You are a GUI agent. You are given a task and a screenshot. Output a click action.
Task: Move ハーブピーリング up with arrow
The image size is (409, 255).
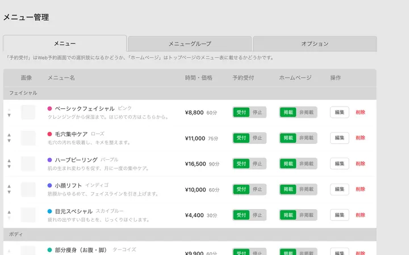(x=9, y=161)
